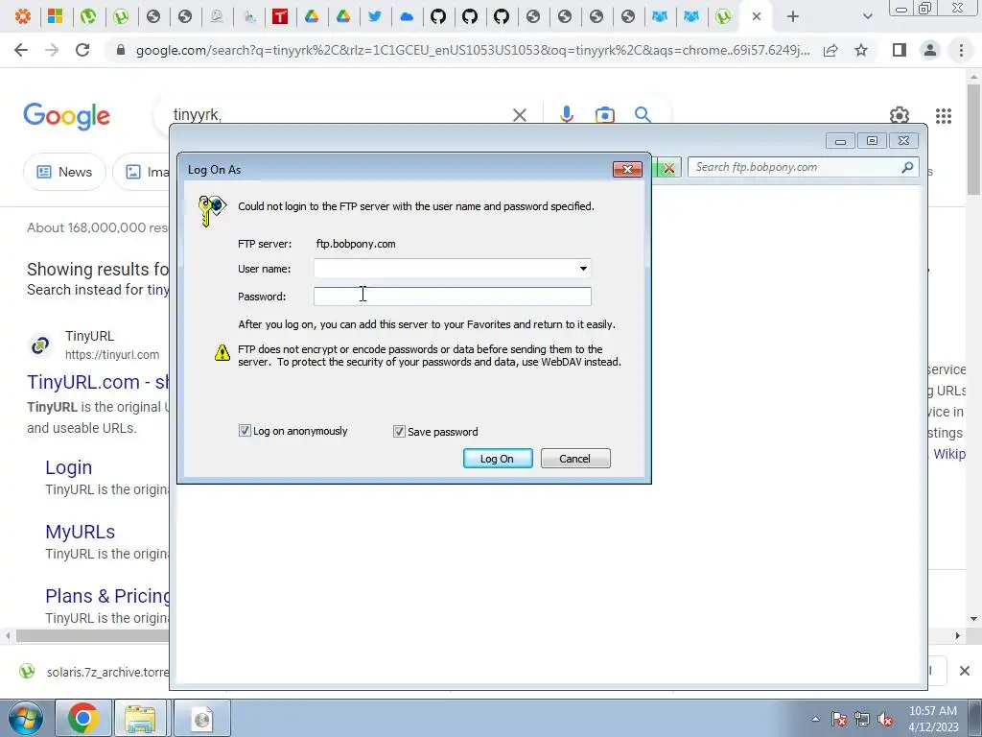Select the Images filter tab
This screenshot has width=982, height=737.
(x=142, y=172)
